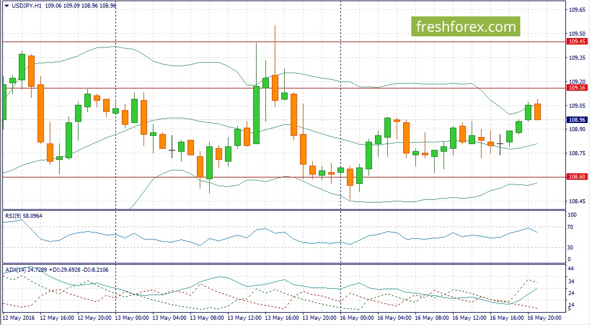This screenshot has height=325, width=590.
Task: Click the triangle arrow beside USDJPY,H1
Action: click(x=6, y=5)
